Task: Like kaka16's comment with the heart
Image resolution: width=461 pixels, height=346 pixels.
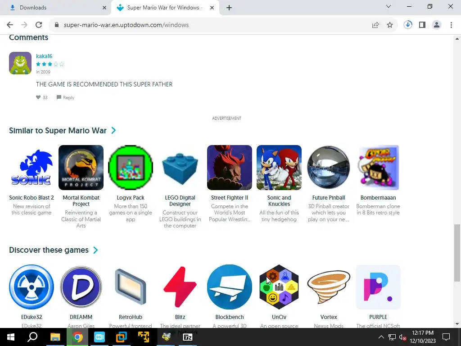Action: click(x=38, y=97)
